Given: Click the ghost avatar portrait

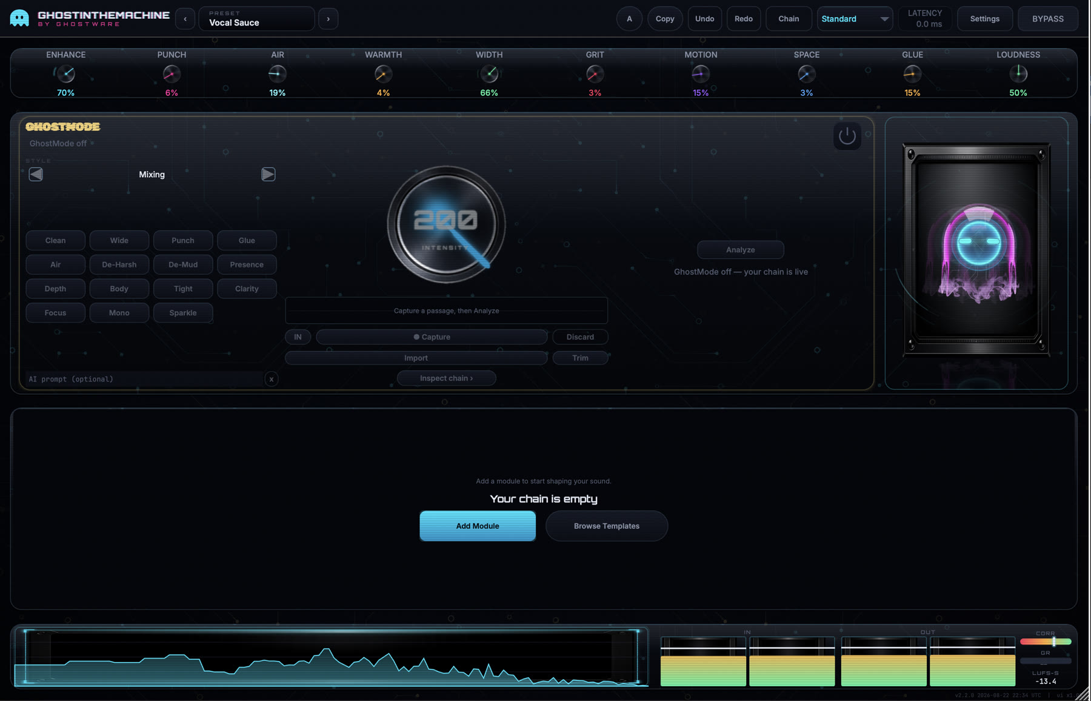Looking at the screenshot, I should click(x=976, y=250).
